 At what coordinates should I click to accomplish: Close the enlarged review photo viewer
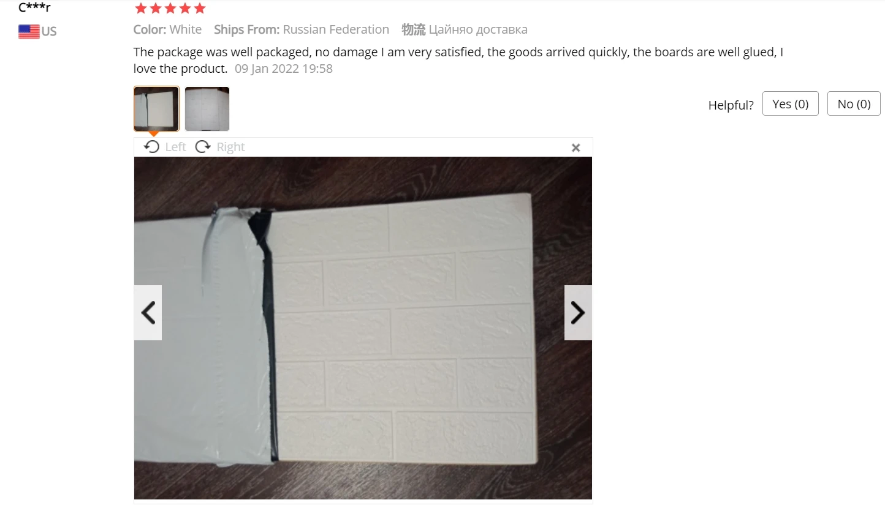[575, 148]
